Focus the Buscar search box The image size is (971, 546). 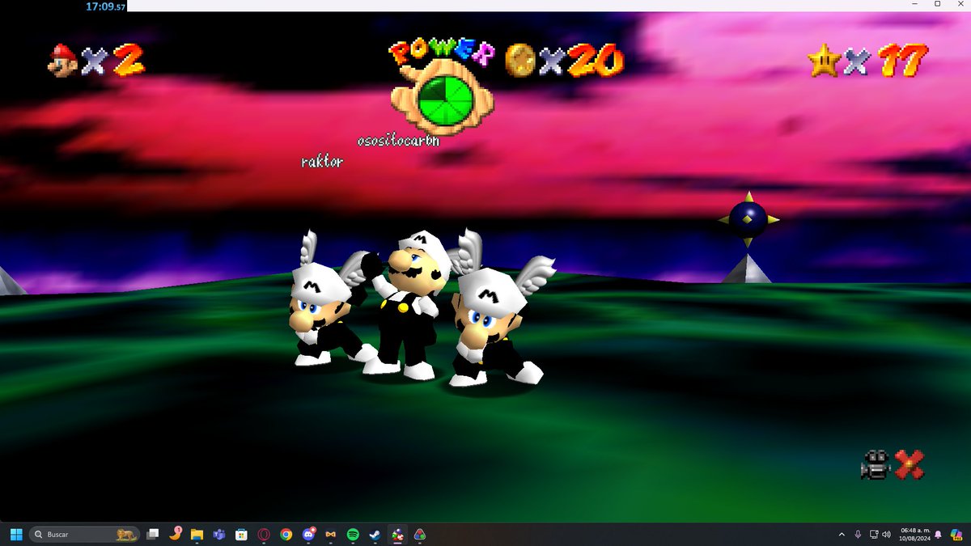click(84, 535)
